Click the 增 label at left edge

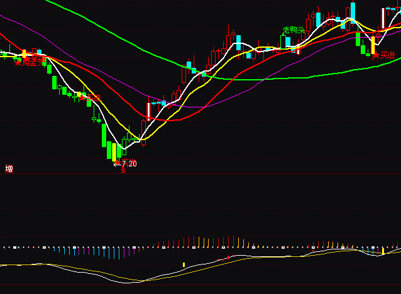tap(9, 168)
